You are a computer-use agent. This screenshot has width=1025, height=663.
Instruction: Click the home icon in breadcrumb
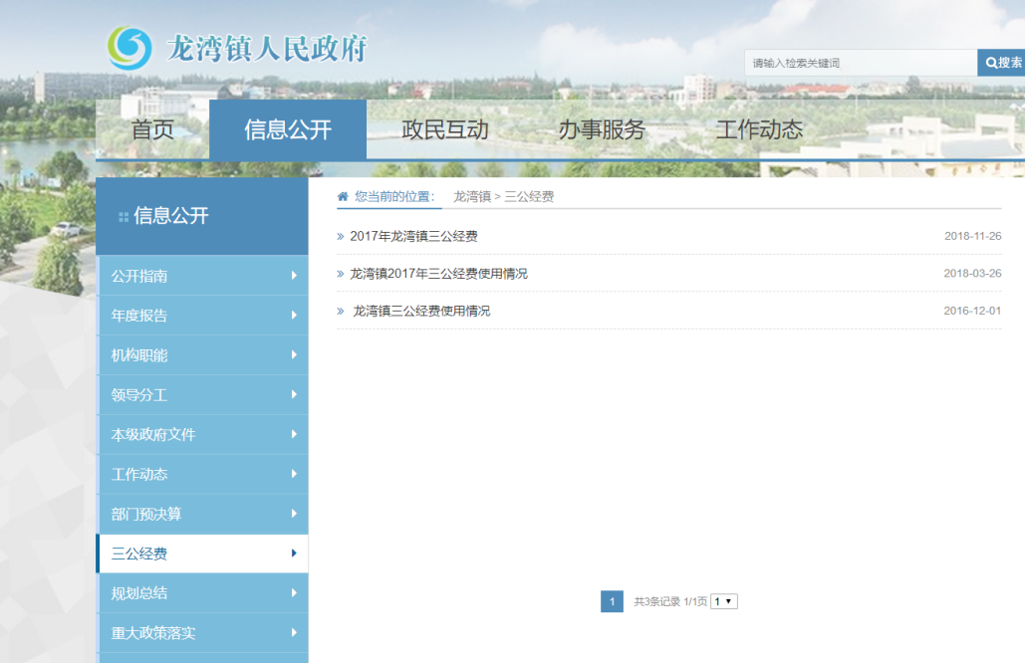pyautogui.click(x=344, y=196)
